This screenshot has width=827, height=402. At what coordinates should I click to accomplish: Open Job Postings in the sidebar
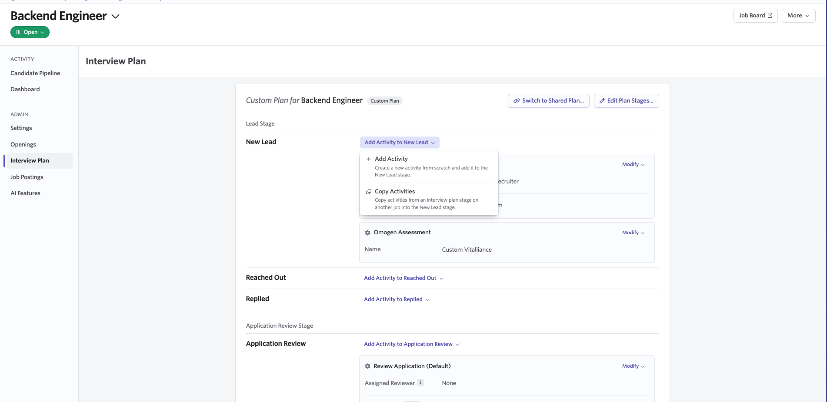point(27,177)
